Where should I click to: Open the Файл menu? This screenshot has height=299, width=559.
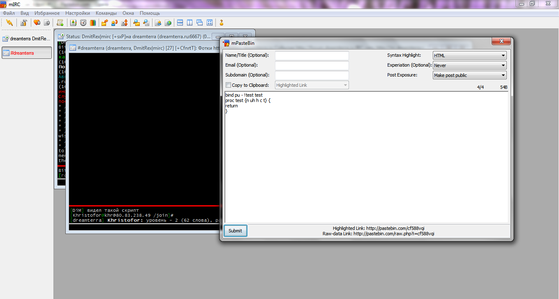pyautogui.click(x=9, y=13)
